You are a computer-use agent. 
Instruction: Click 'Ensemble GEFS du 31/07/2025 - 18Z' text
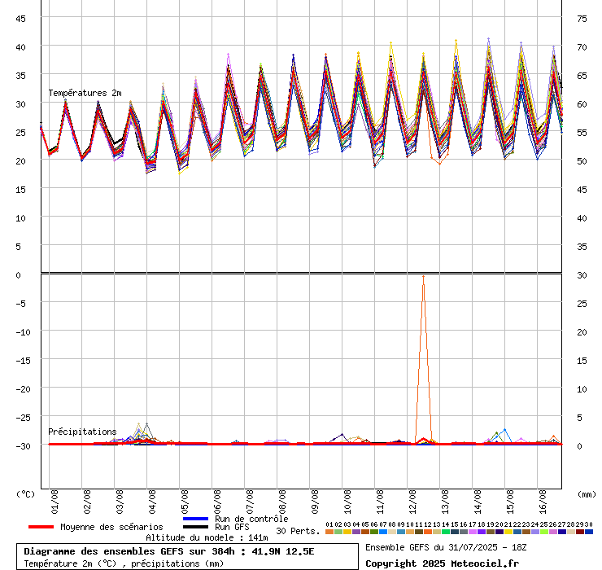(446, 547)
